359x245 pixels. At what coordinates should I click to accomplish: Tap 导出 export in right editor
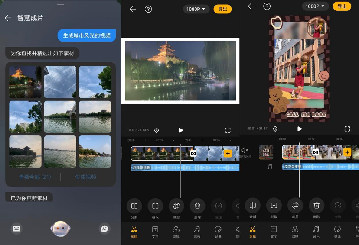pos(342,6)
